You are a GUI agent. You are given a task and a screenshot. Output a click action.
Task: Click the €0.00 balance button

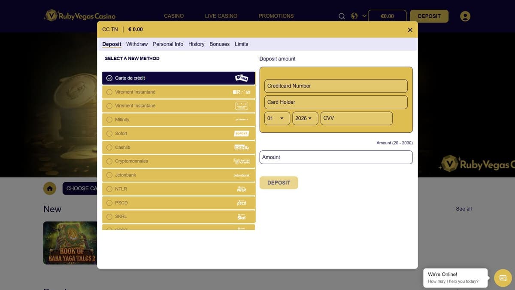pos(387,16)
